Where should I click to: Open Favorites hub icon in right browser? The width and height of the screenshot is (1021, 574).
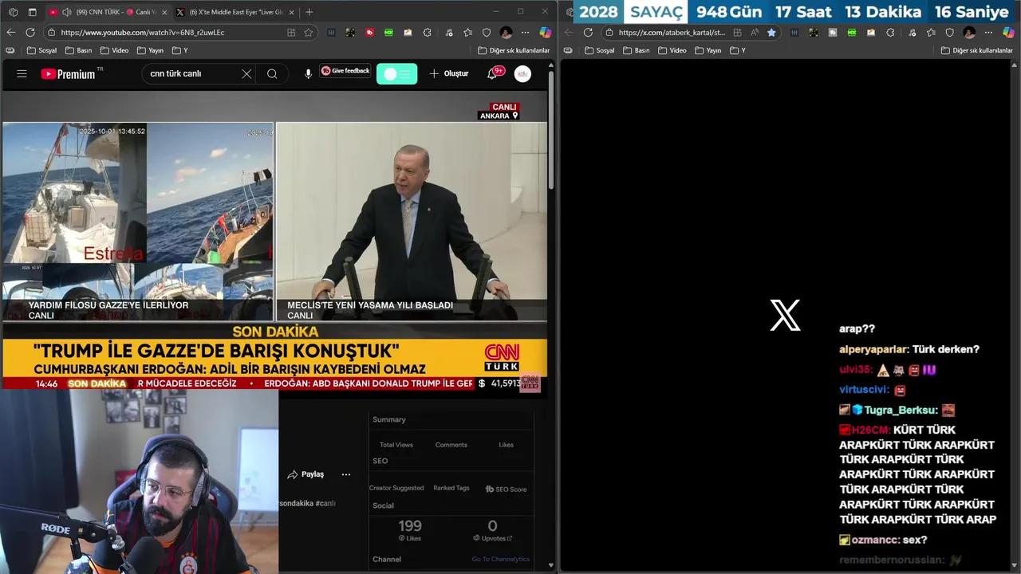click(931, 33)
